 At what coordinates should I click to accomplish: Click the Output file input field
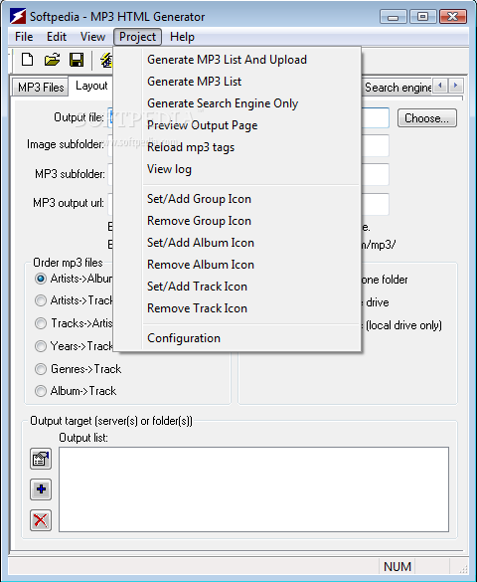point(375,117)
